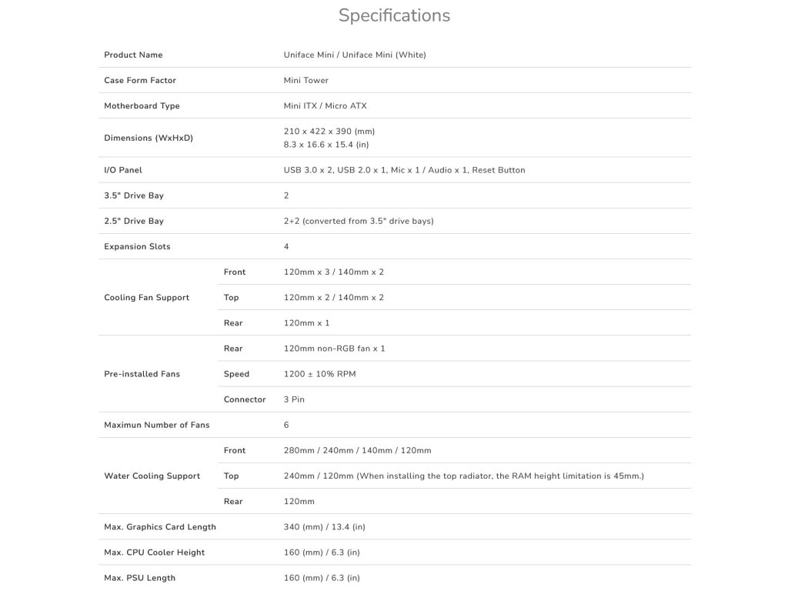Click the Specifications heading
This screenshot has height=591, width=788.
click(394, 15)
